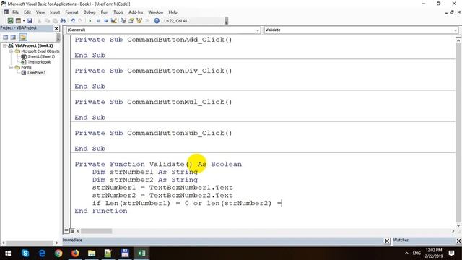This screenshot has height=260, width=462.
Task: Click the Toolbox toolbar icon
Action: [x=147, y=21]
